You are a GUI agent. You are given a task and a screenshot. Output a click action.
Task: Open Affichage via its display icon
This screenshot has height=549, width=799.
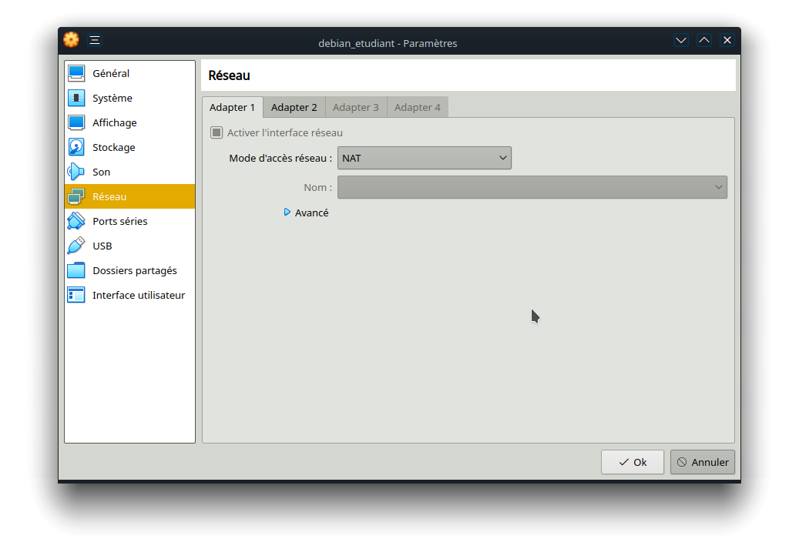click(x=76, y=123)
